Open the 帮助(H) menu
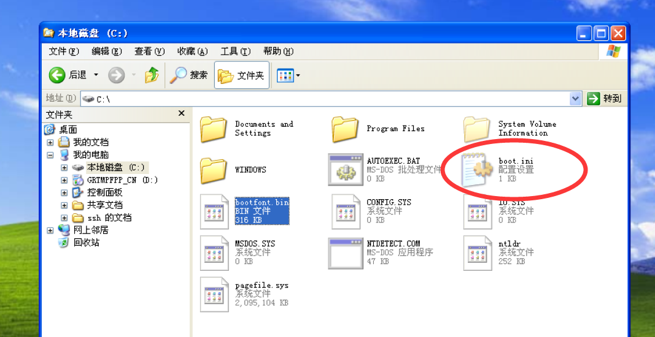The image size is (655, 337). point(279,51)
